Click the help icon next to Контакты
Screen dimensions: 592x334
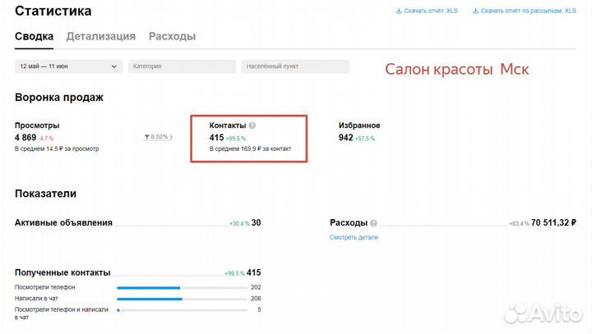pos(252,126)
